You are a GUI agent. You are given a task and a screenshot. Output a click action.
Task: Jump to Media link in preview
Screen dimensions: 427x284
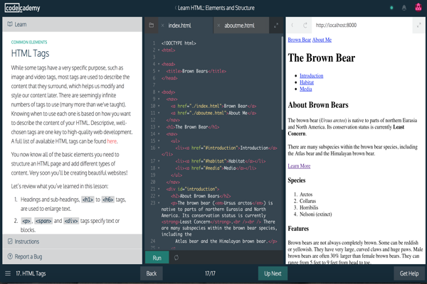306,89
